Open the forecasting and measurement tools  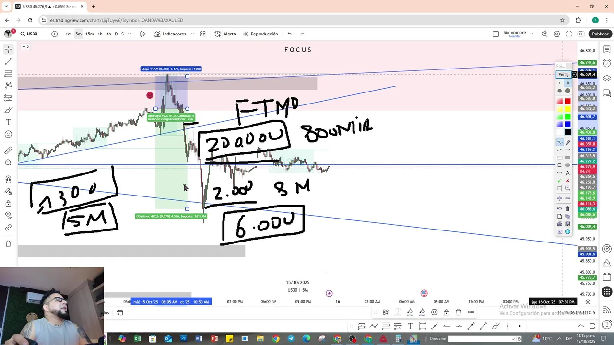click(x=8, y=98)
